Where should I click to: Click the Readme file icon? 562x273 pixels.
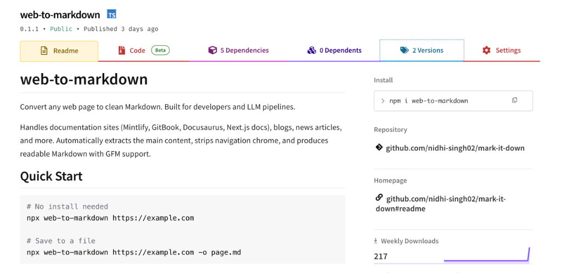[x=44, y=51]
